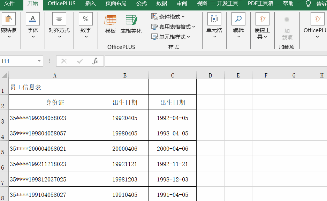Switch to the 数据 data tab
The image size is (327, 201).
pyautogui.click(x=162, y=3)
